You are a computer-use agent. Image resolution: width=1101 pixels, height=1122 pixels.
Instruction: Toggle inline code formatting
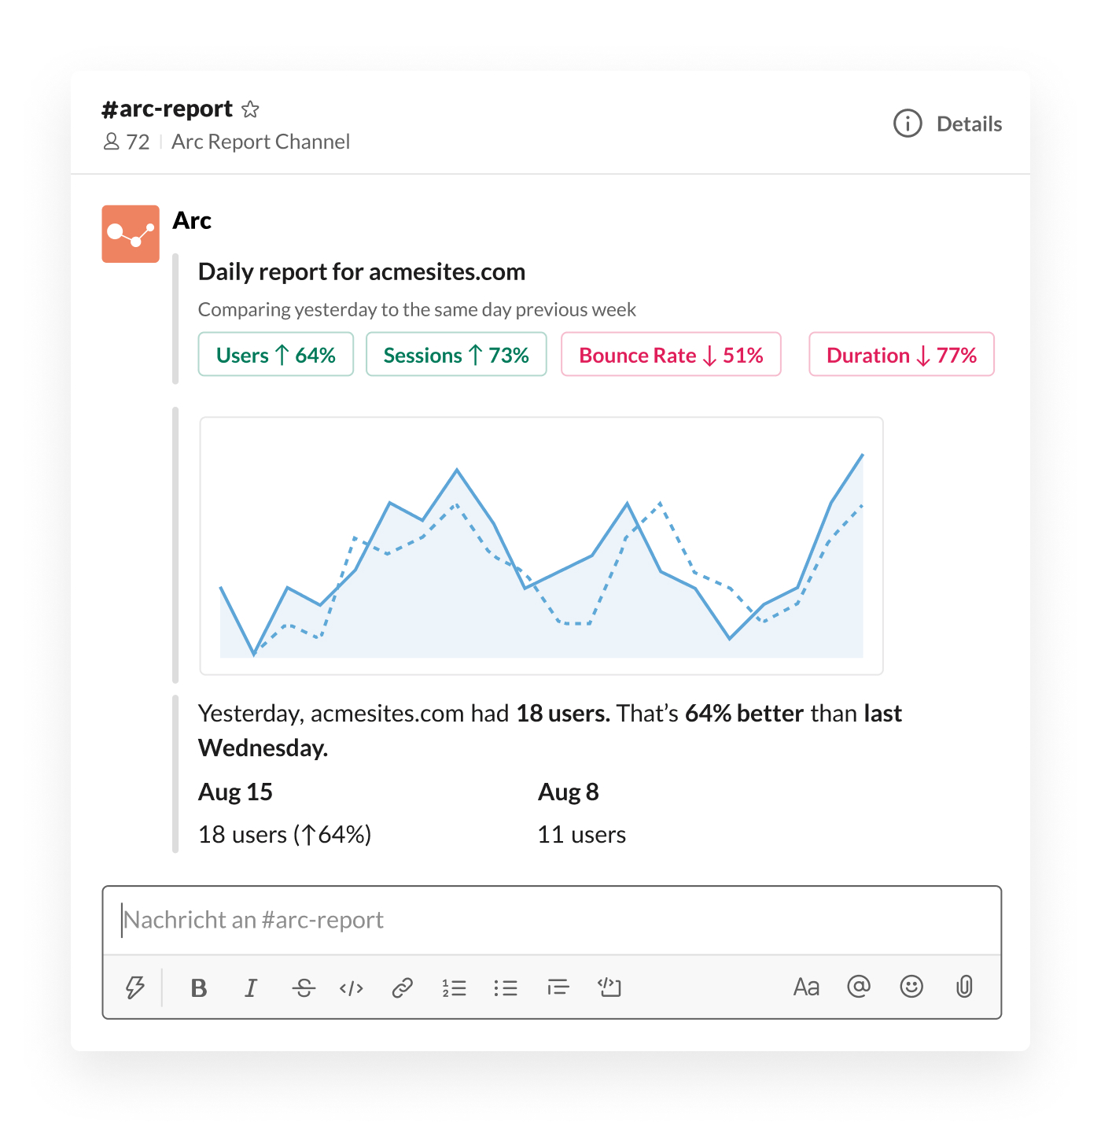click(x=352, y=987)
